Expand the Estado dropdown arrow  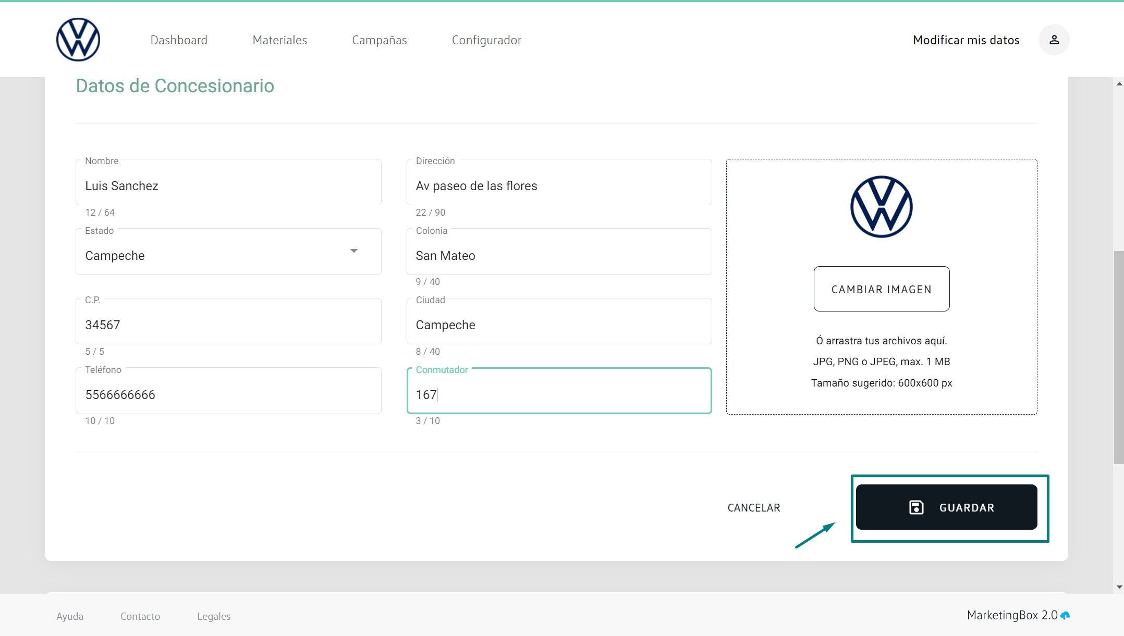(x=354, y=251)
